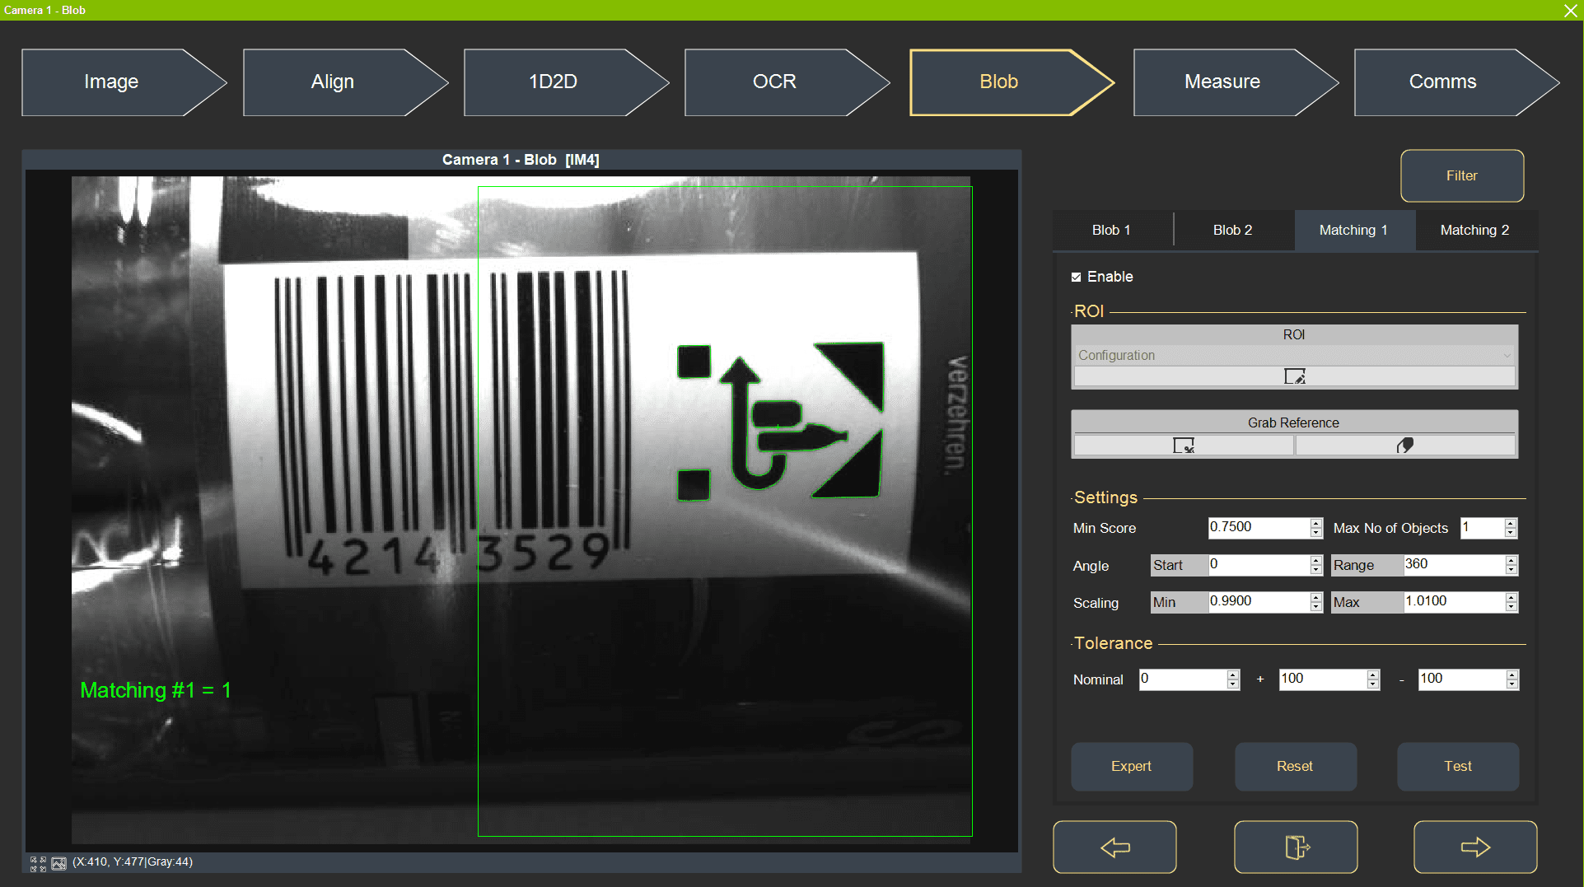Increase Max No of Objects value
Screen dimensions: 1584x887
coord(1511,523)
